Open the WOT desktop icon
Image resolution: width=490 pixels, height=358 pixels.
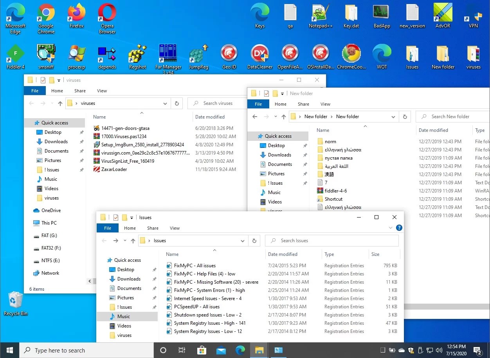coord(382,55)
